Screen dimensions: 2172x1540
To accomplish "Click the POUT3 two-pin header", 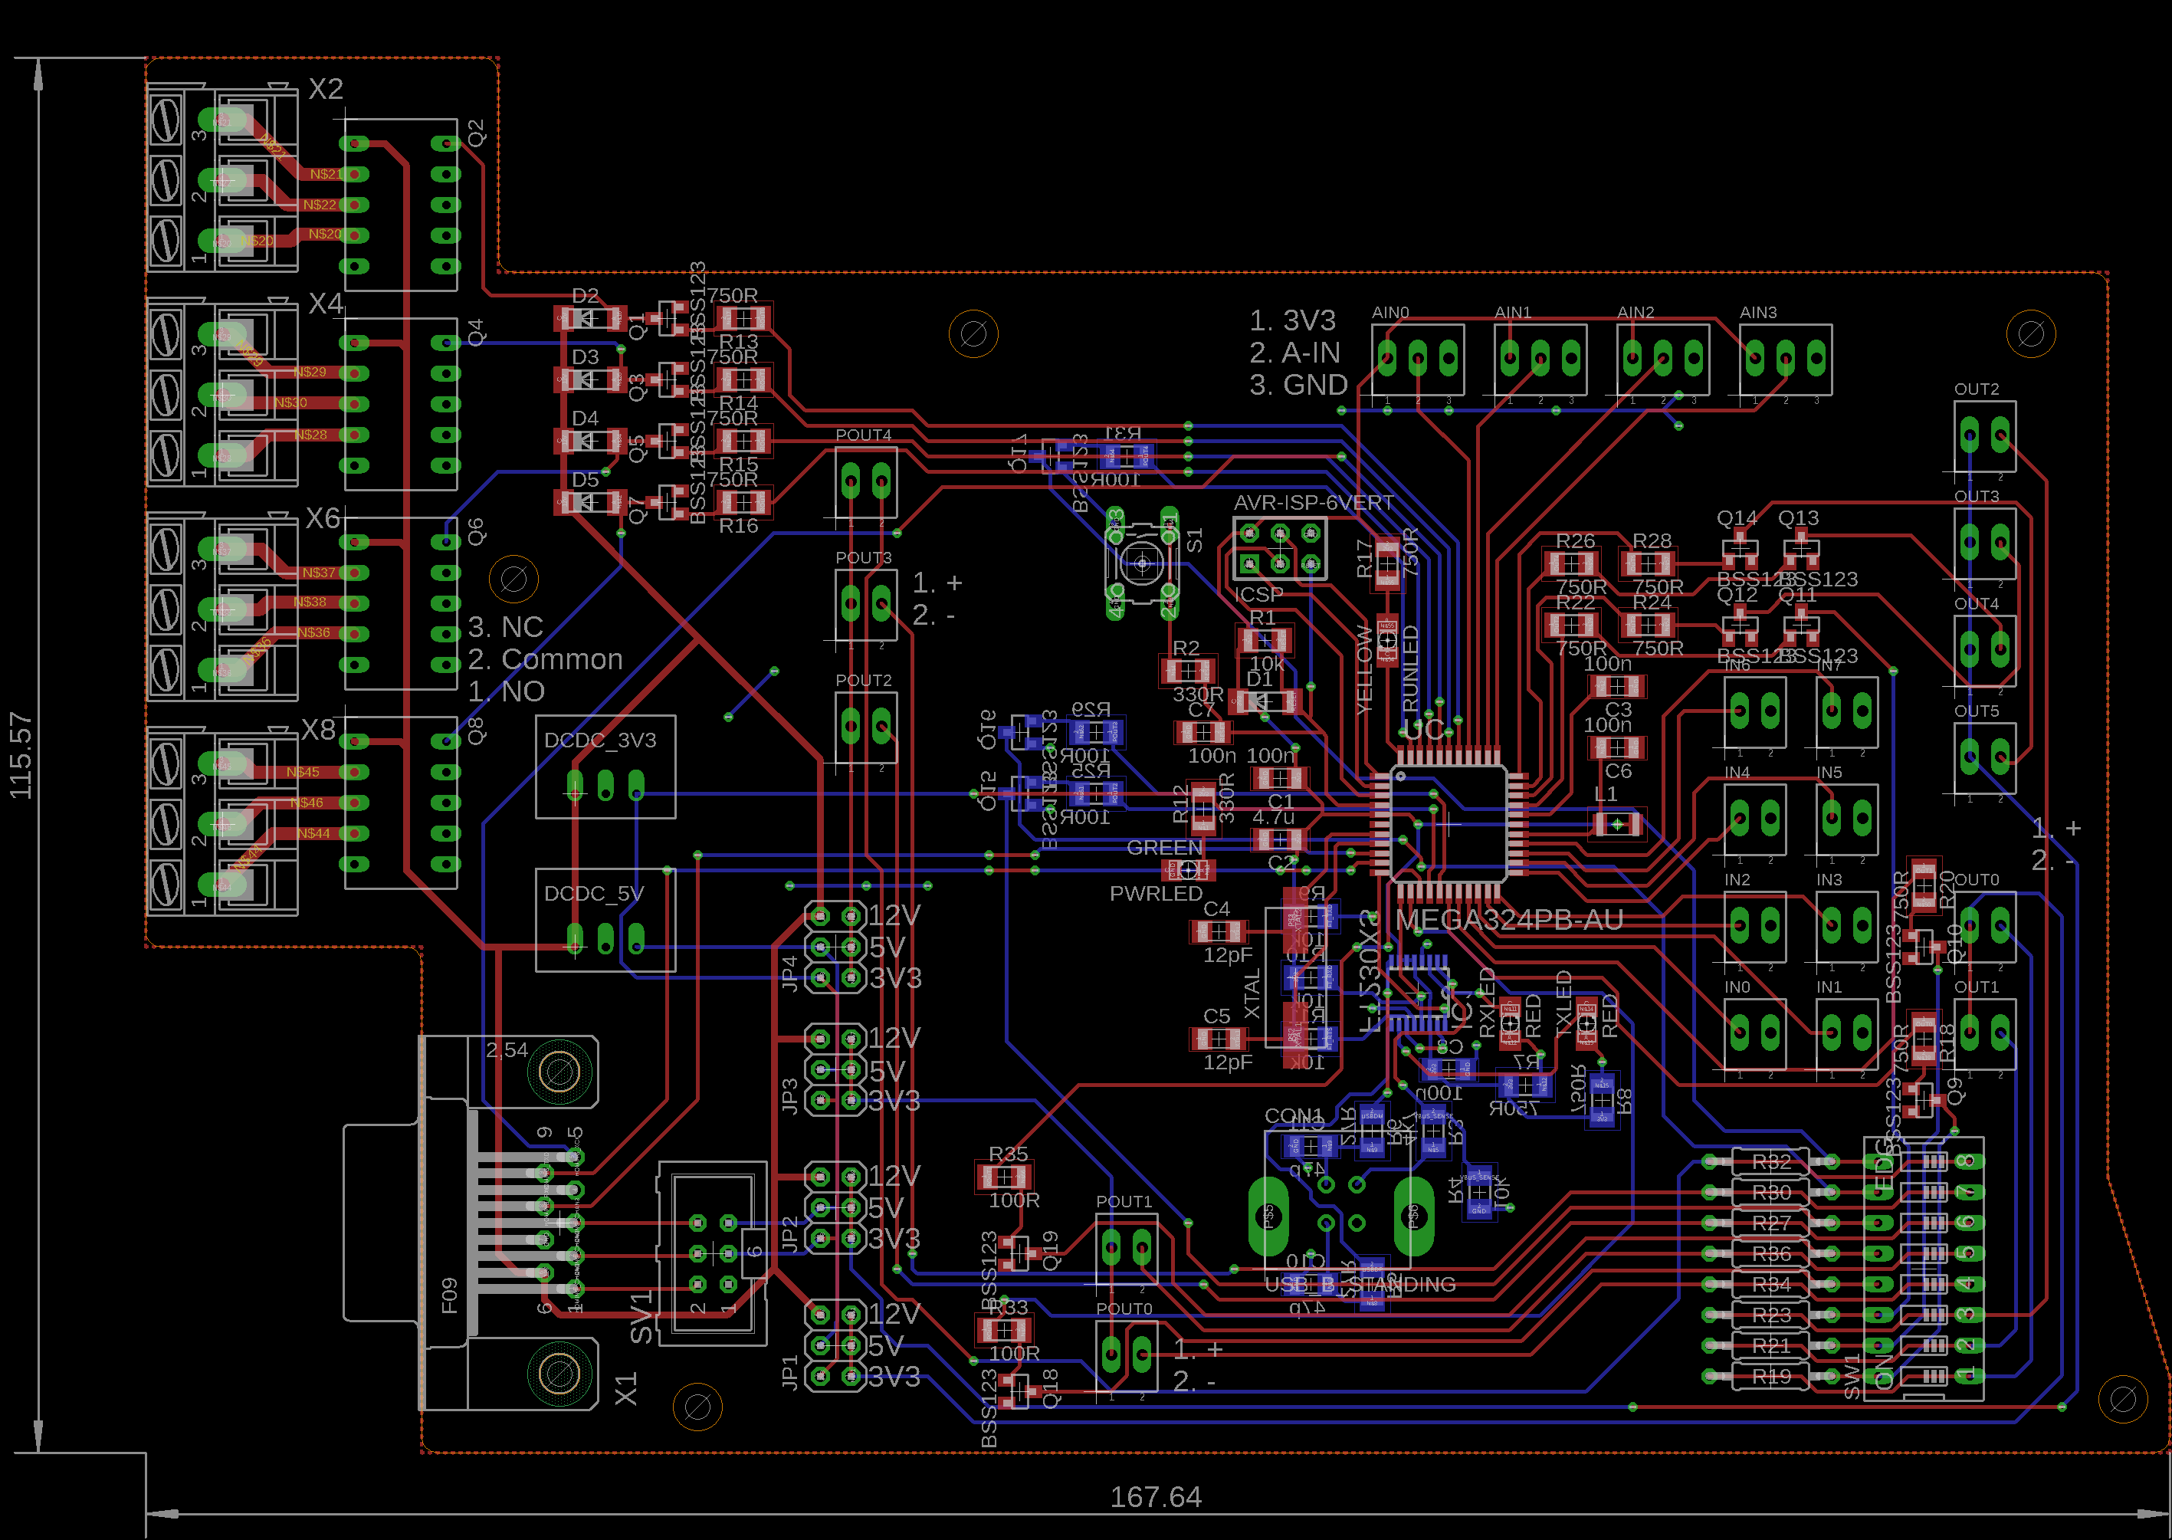I will pyautogui.click(x=865, y=604).
